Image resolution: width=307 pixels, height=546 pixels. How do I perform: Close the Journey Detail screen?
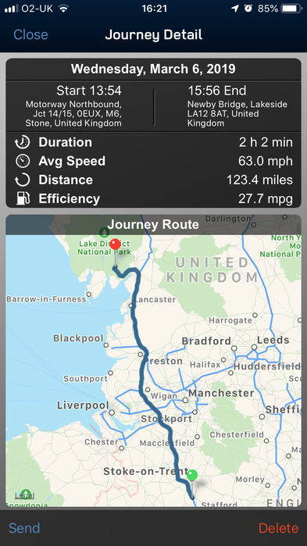click(30, 35)
